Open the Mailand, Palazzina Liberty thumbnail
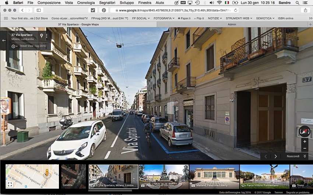313x195 pixels. tap(214, 177)
